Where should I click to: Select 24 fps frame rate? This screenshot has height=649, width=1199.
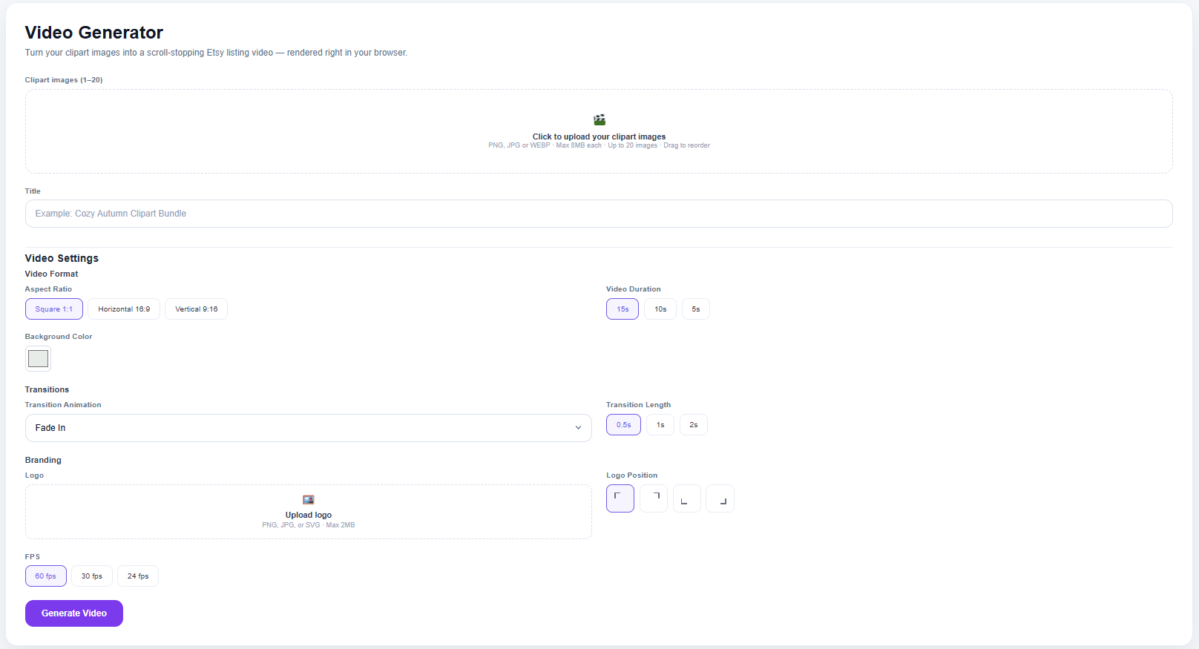pyautogui.click(x=138, y=576)
